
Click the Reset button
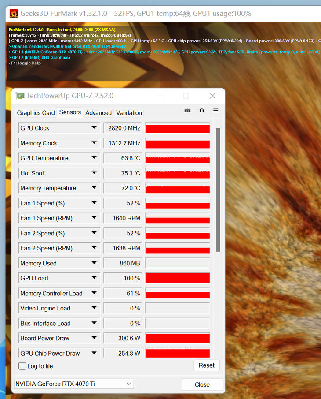pyautogui.click(x=207, y=365)
